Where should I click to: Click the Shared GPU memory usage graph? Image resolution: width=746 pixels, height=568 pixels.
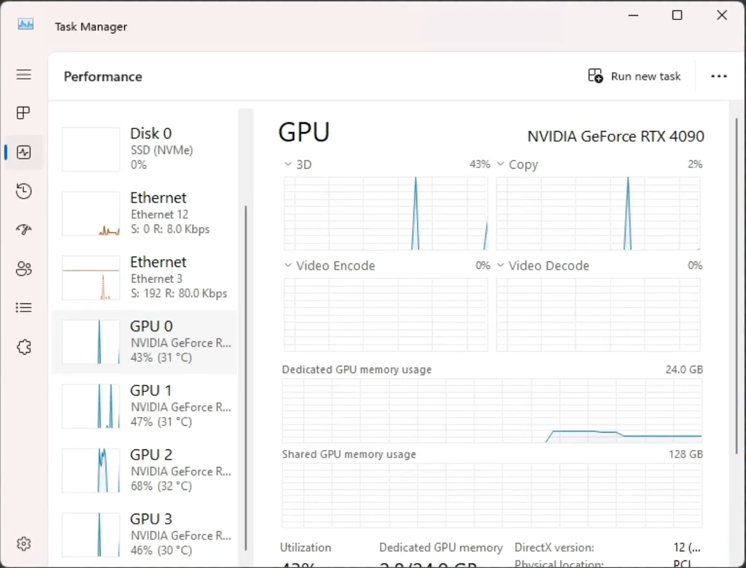point(492,495)
